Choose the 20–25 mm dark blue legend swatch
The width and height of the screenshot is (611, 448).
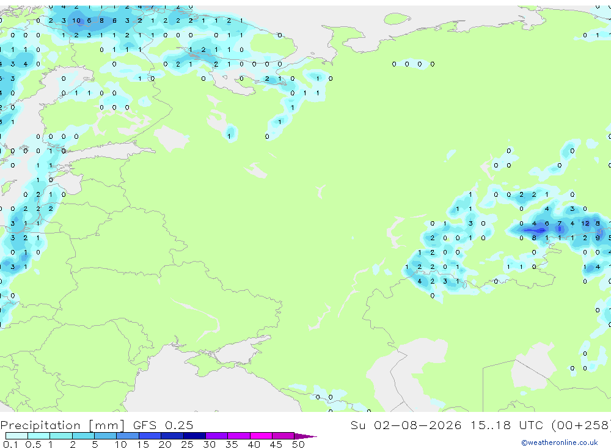click(172, 436)
